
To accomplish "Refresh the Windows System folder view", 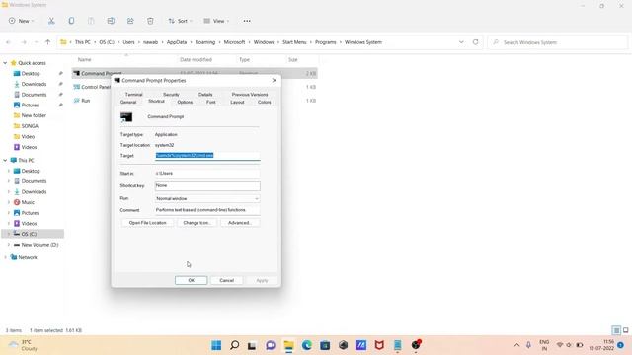I will point(476,42).
